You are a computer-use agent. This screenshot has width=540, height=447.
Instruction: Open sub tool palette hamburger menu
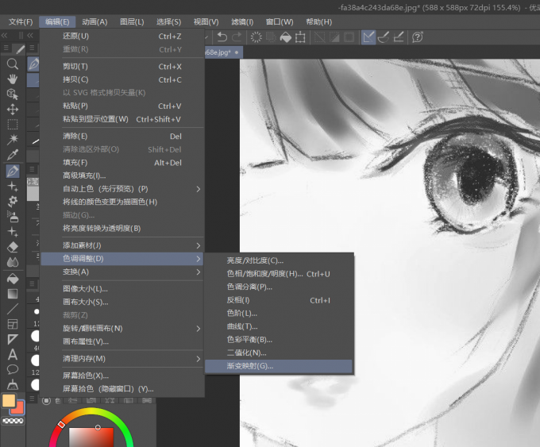pyautogui.click(x=32, y=48)
